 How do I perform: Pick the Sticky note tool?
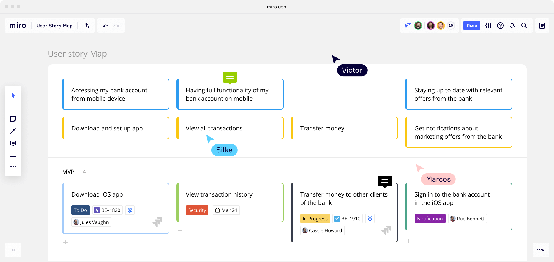click(x=13, y=119)
